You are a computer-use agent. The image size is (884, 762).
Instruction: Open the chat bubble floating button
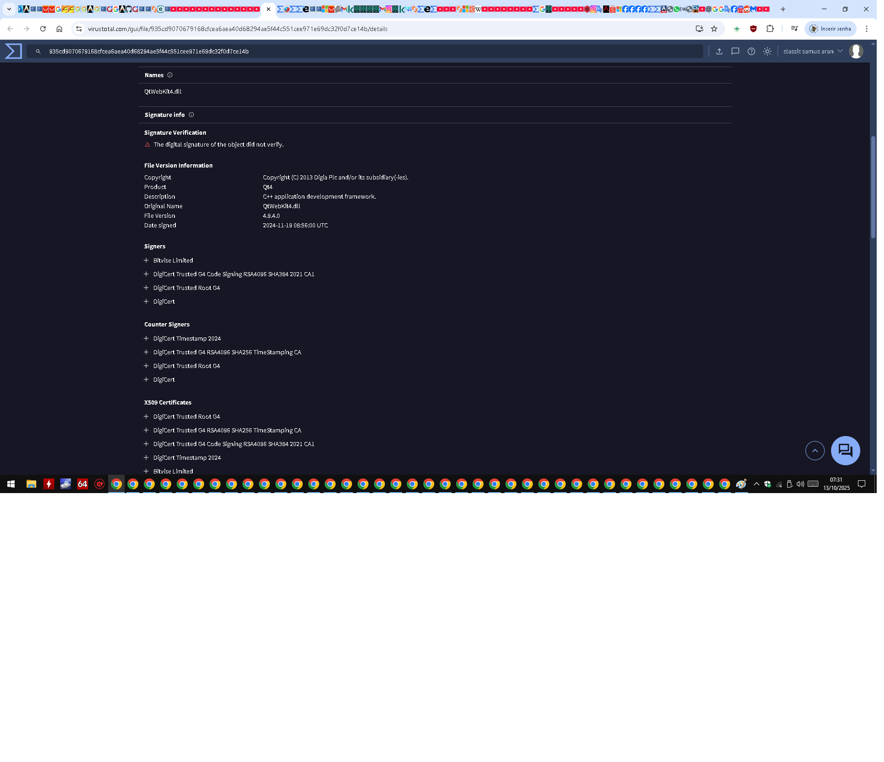(845, 451)
